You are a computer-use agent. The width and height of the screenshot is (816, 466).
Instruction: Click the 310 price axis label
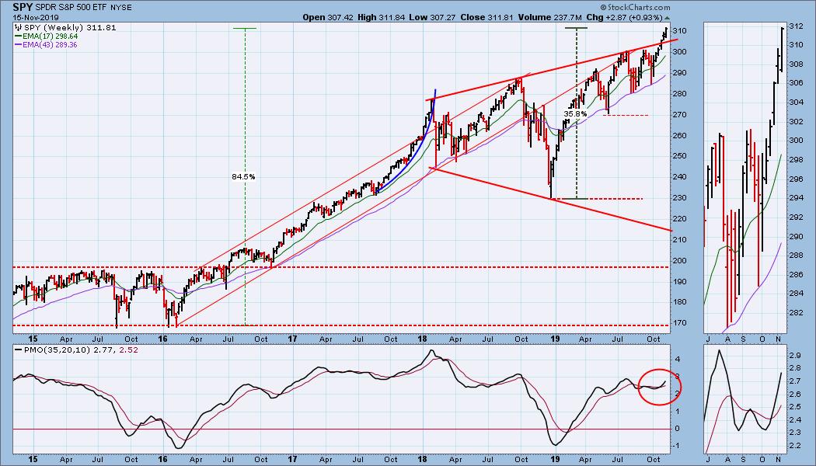pyautogui.click(x=681, y=31)
